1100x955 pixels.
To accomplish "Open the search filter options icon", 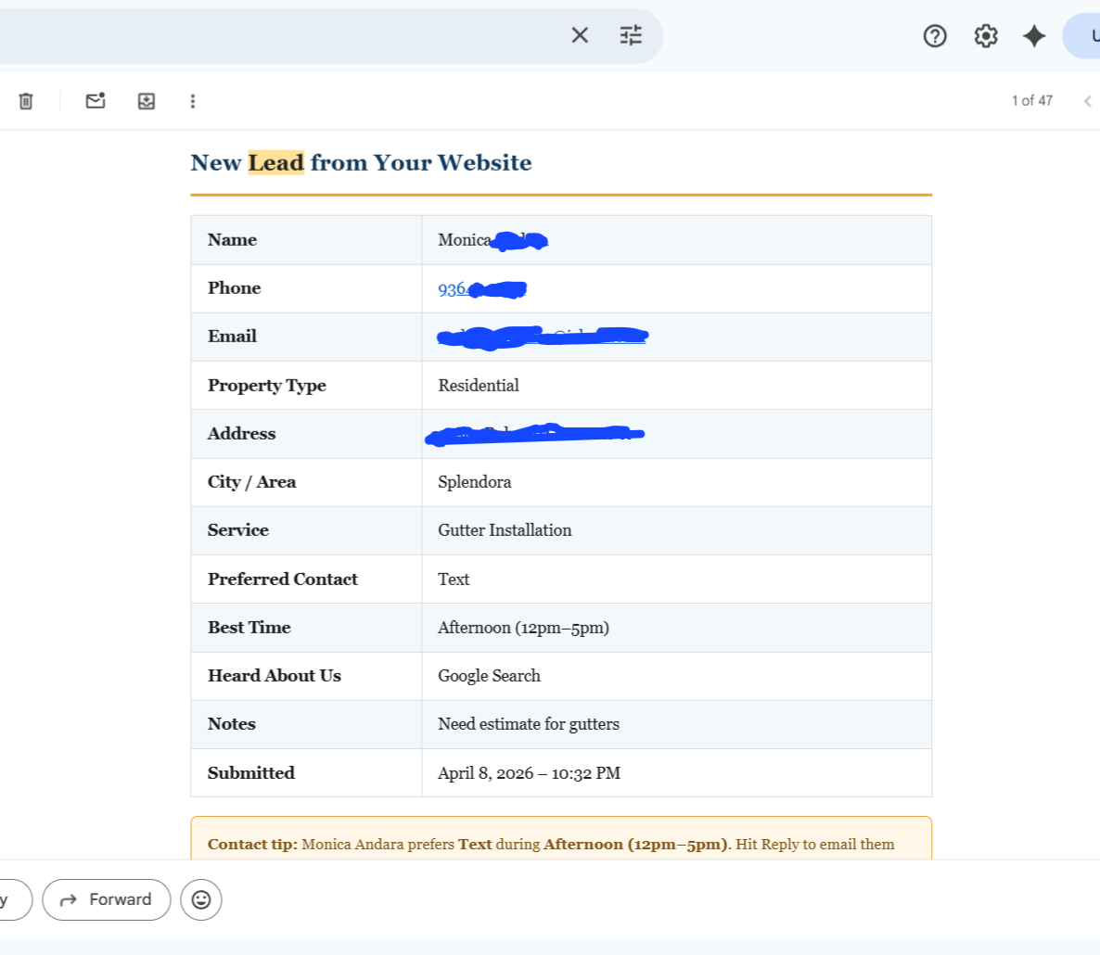I will tap(631, 35).
